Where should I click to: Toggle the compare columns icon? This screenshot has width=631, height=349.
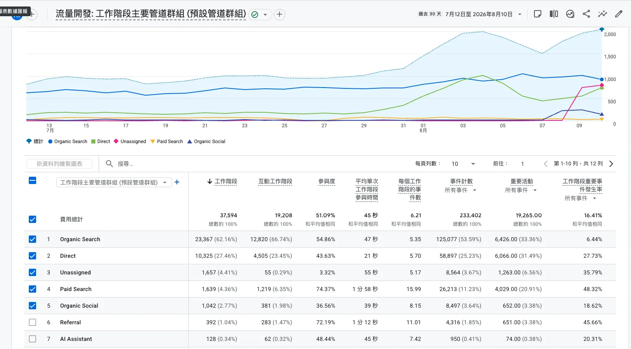click(554, 14)
